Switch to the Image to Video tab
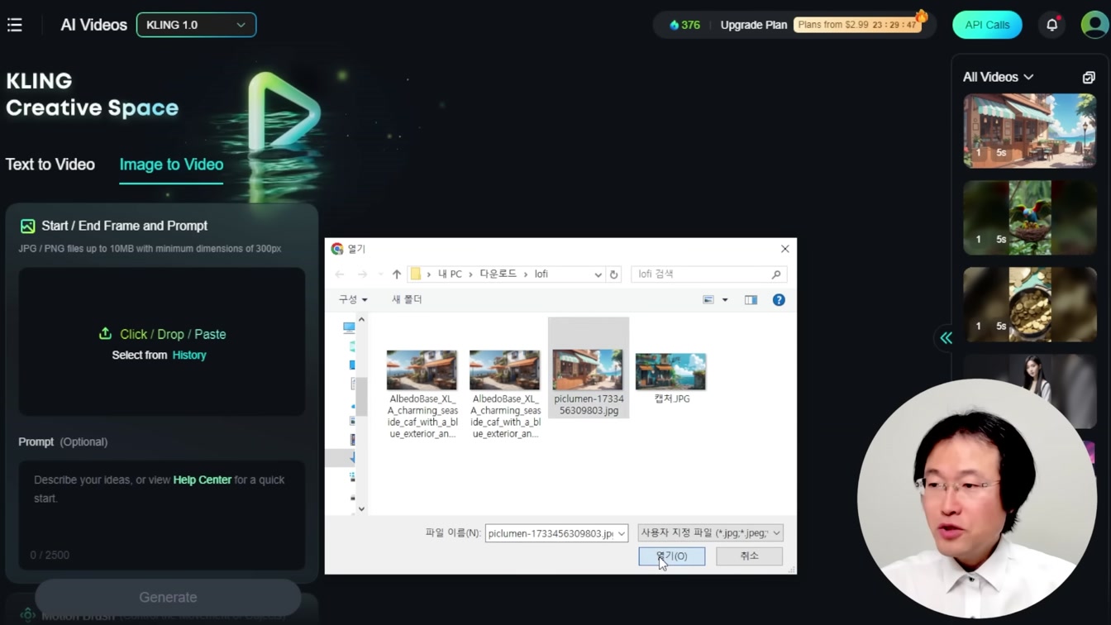 pos(171,165)
